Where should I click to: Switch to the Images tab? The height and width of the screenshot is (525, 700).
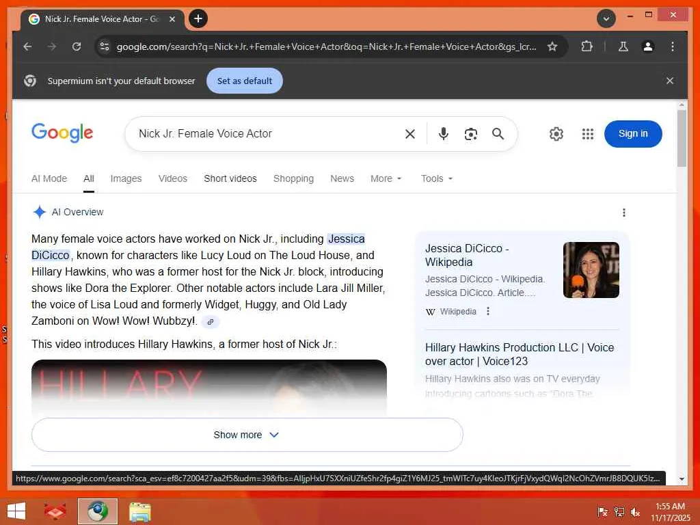(126, 178)
